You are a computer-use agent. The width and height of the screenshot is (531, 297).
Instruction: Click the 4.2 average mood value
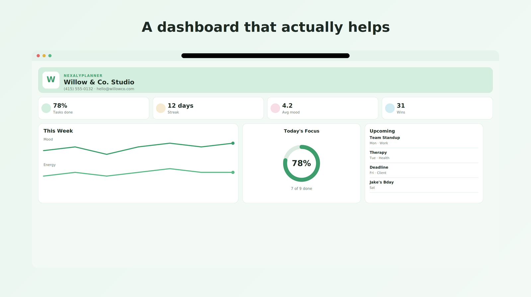click(x=287, y=106)
